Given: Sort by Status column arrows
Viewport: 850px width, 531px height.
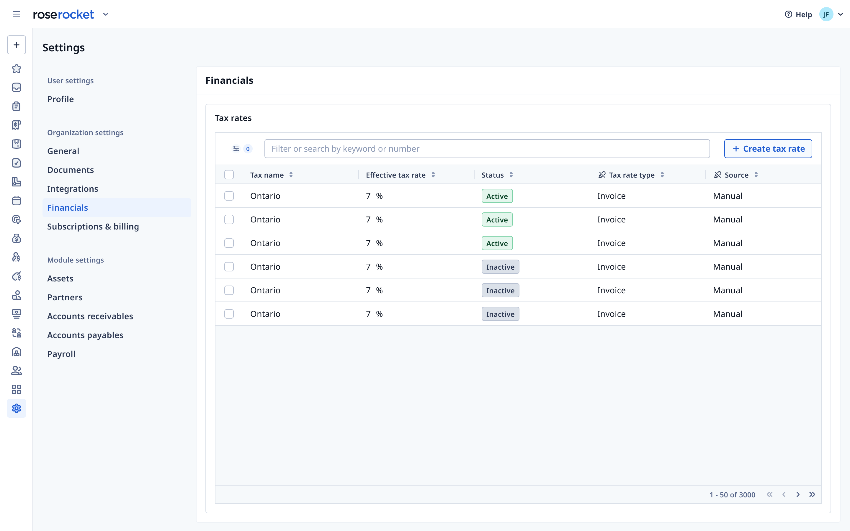Looking at the screenshot, I should 511,175.
